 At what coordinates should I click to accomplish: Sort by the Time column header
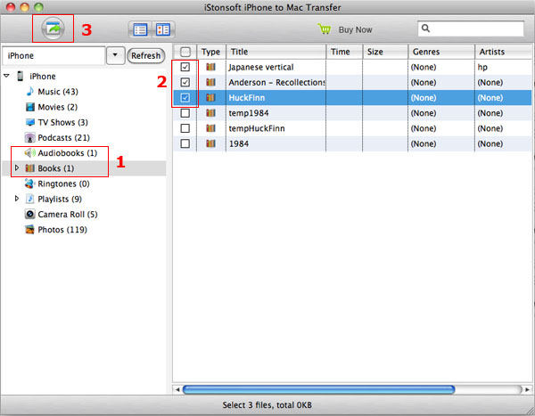click(344, 52)
